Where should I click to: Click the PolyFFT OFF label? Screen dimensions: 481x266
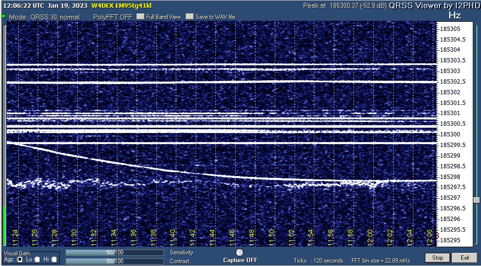113,17
